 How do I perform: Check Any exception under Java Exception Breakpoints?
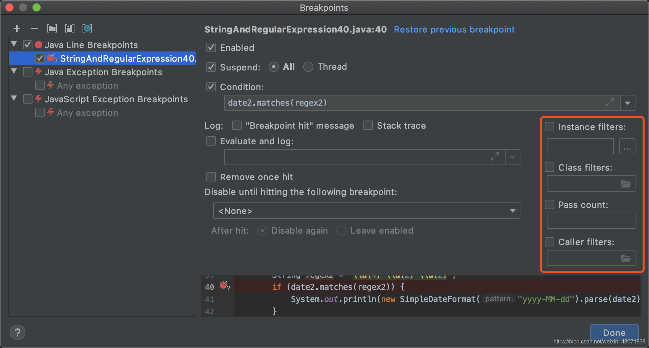40,85
